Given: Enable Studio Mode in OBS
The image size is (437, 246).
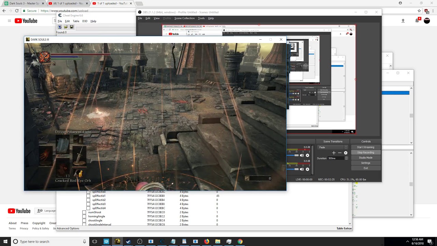Looking at the screenshot, I should (366, 158).
